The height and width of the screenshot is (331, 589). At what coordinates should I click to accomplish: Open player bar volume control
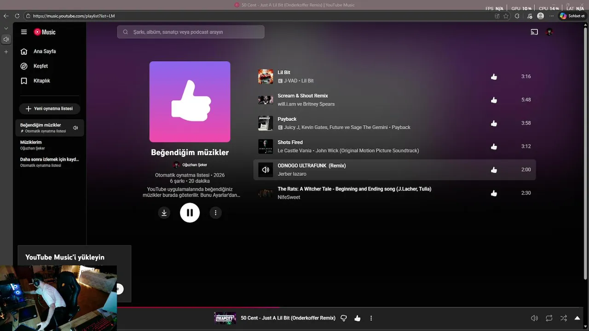pos(534,318)
